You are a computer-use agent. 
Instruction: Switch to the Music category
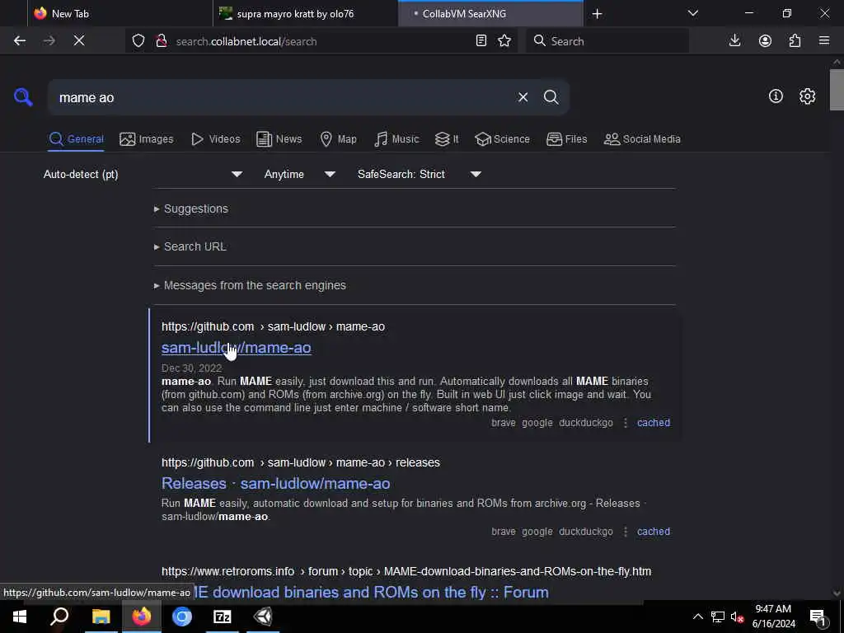396,138
